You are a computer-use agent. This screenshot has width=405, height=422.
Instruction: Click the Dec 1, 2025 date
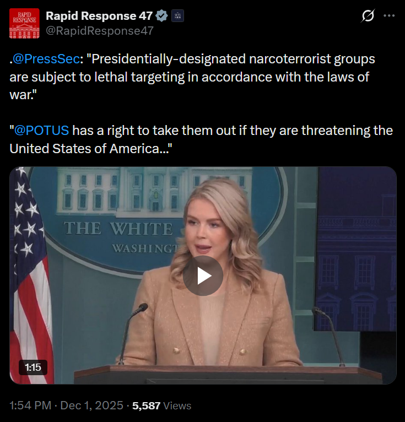coord(92,405)
